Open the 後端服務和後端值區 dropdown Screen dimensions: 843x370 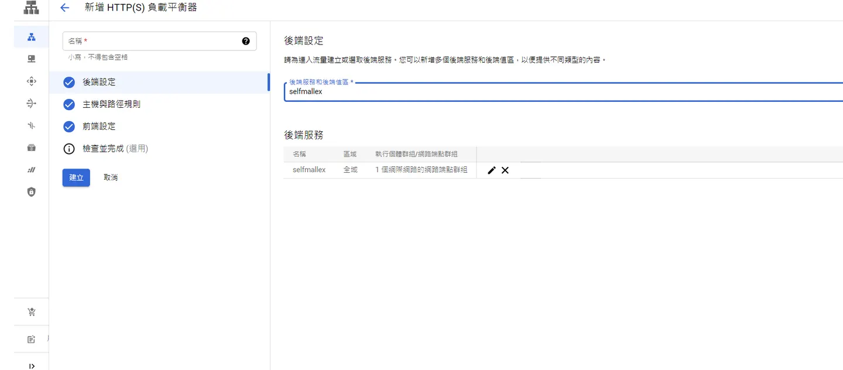coord(563,91)
